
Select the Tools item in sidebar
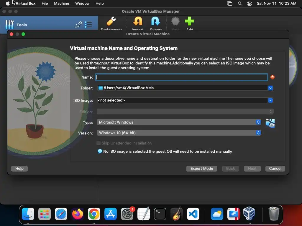click(x=49, y=25)
